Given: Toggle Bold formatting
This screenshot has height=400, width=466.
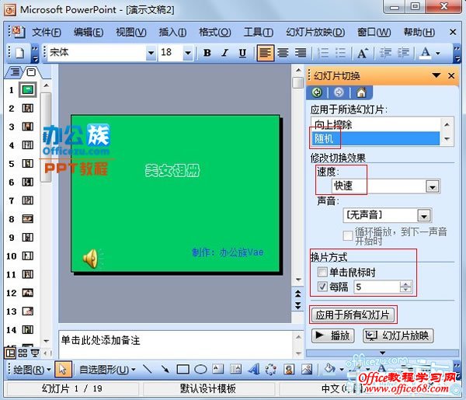Looking at the screenshot, I should (x=207, y=53).
